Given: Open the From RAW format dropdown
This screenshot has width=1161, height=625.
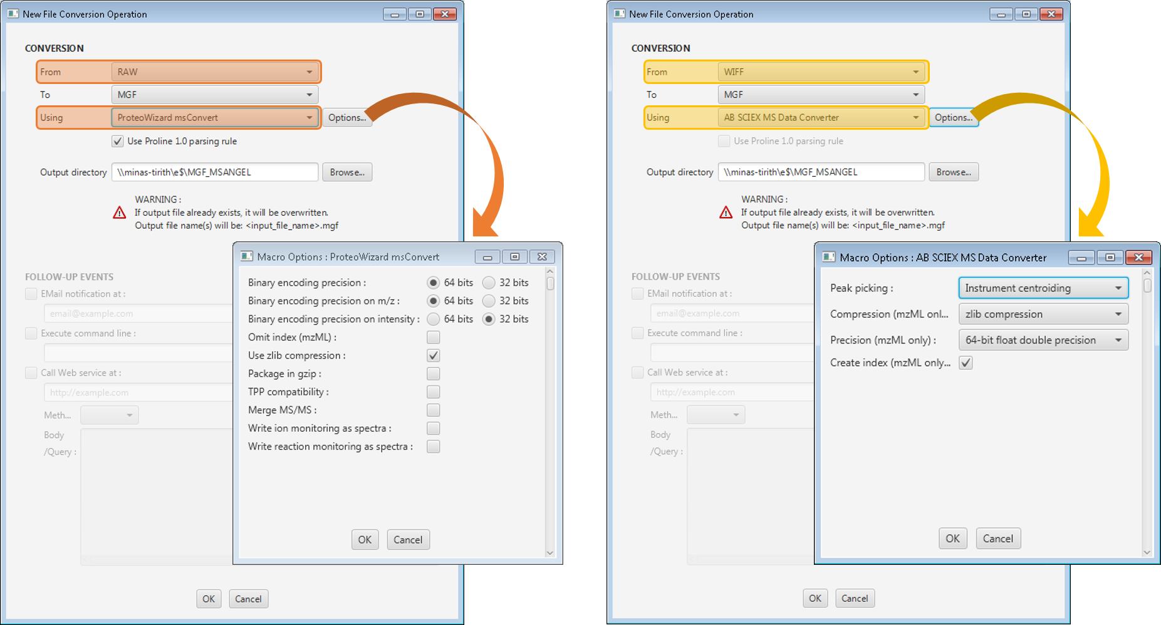Looking at the screenshot, I should [214, 72].
